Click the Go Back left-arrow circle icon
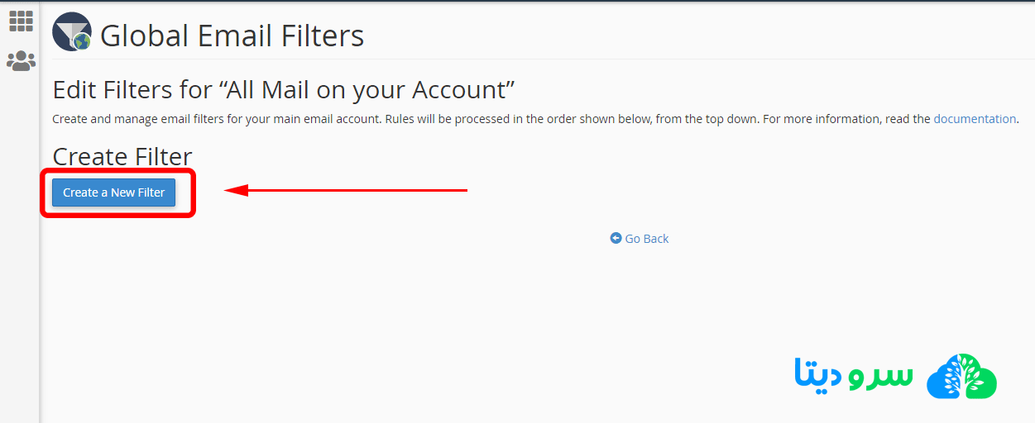 point(616,238)
